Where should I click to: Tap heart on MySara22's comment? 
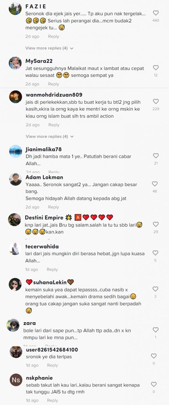(156, 68)
